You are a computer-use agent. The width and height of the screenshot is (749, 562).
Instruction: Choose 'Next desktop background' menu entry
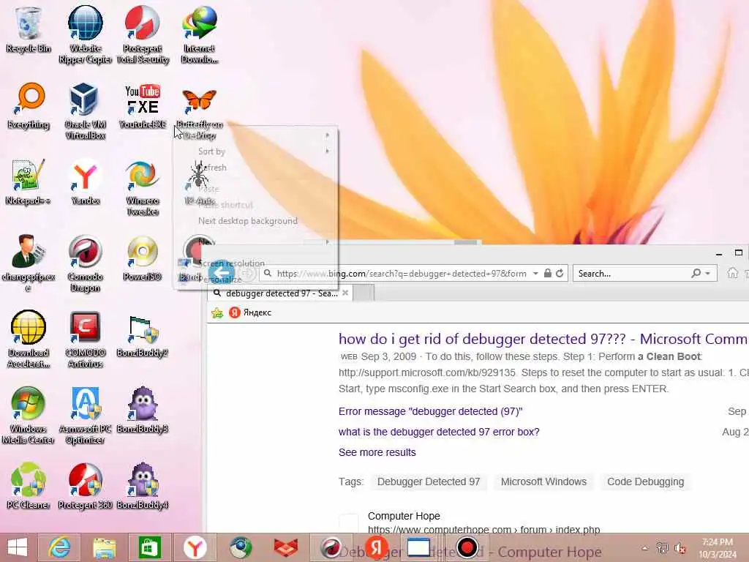pyautogui.click(x=255, y=221)
